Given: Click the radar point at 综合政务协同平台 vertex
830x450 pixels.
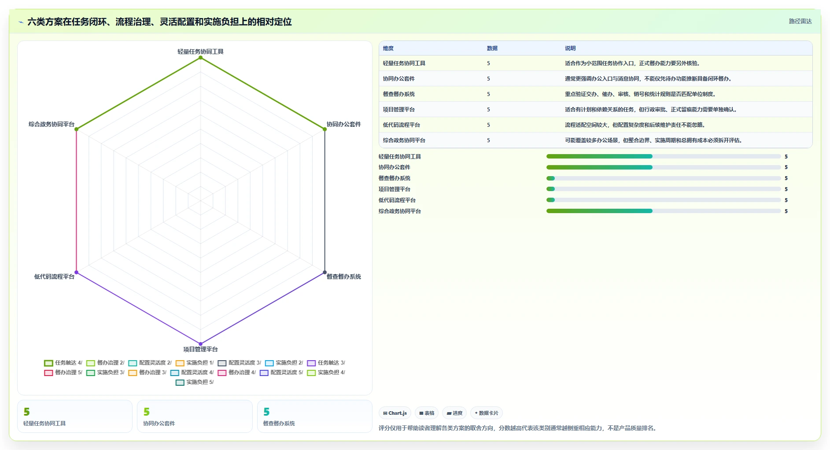Looking at the screenshot, I should (77, 129).
